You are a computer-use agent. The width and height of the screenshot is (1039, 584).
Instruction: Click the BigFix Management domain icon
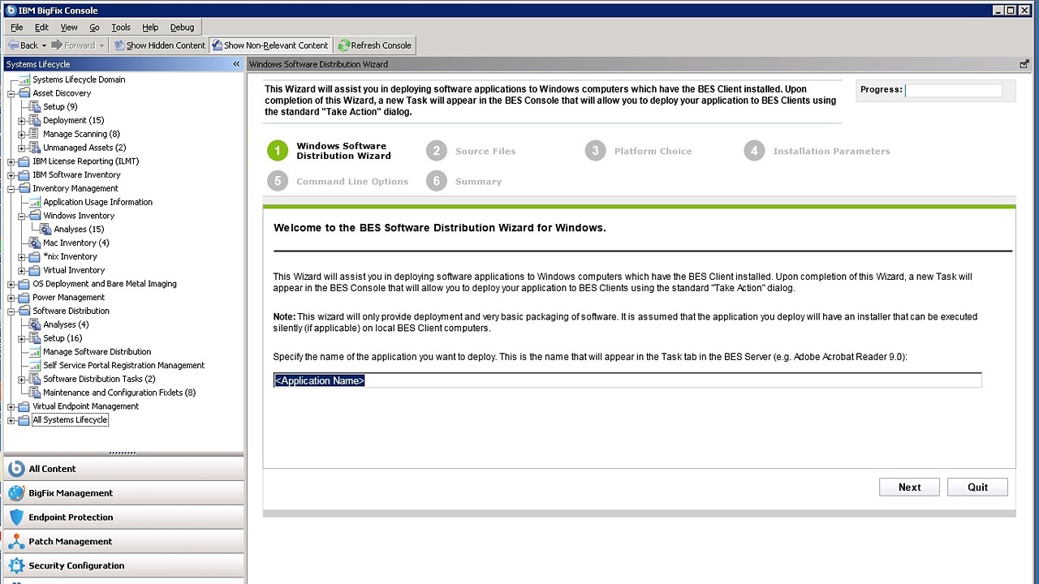point(16,493)
